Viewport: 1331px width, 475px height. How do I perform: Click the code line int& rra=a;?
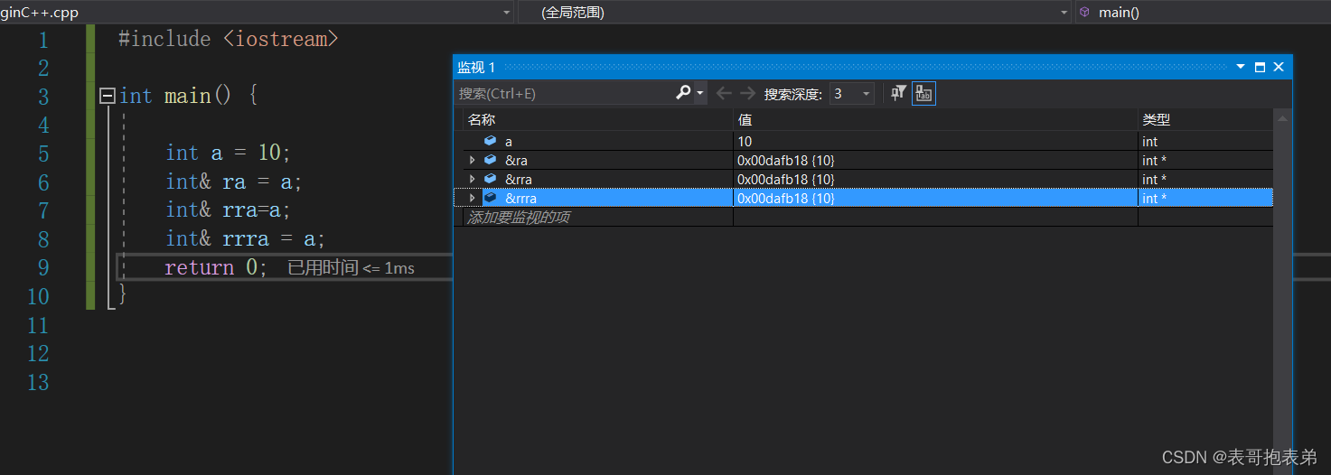tap(228, 210)
